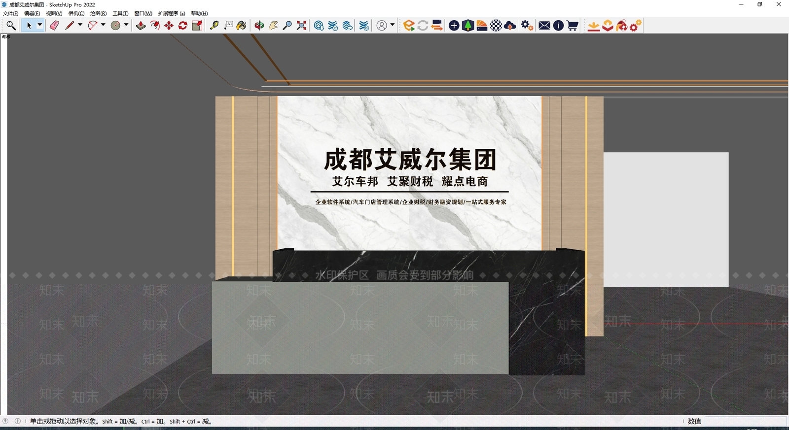Click the checkered sphere material icon
This screenshot has width=789, height=430.
(x=496, y=26)
